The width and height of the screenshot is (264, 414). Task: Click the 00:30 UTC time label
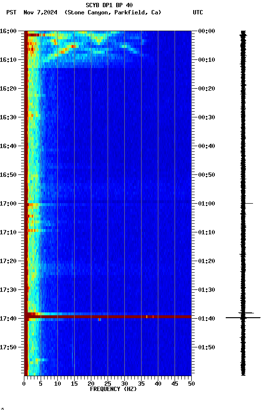pyautogui.click(x=207, y=117)
